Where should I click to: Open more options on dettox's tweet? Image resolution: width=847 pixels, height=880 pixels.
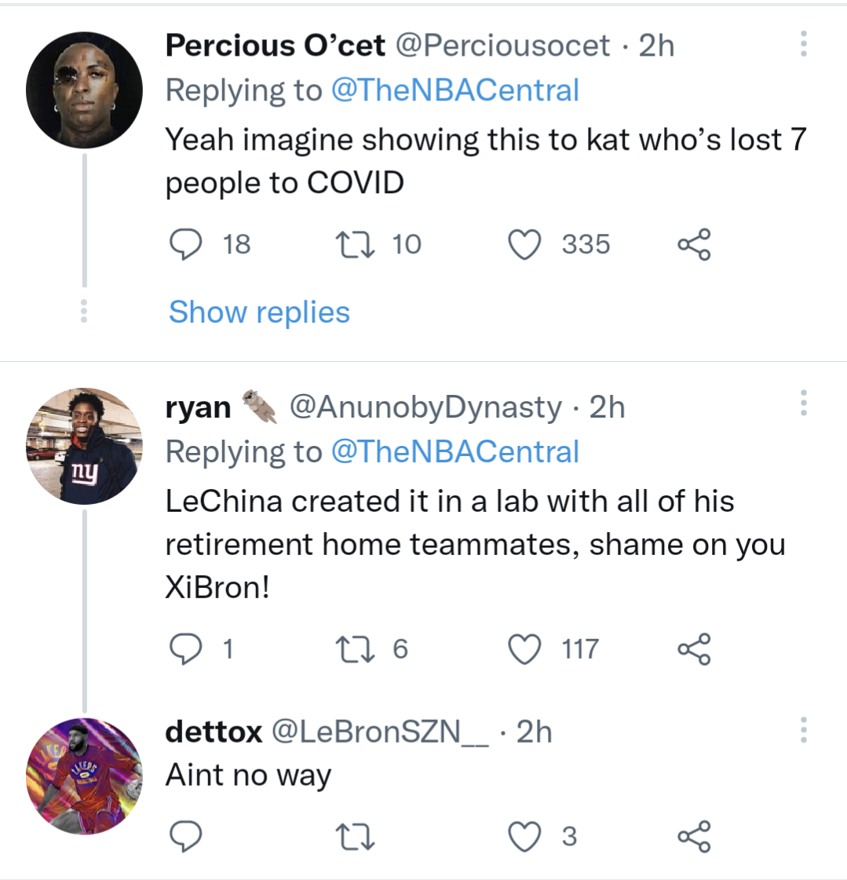point(803,729)
